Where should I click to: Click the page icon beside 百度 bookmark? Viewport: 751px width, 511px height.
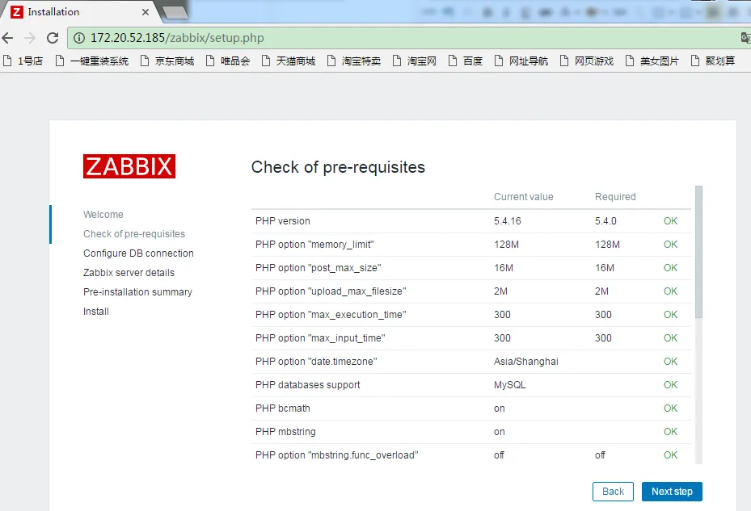coord(453,61)
